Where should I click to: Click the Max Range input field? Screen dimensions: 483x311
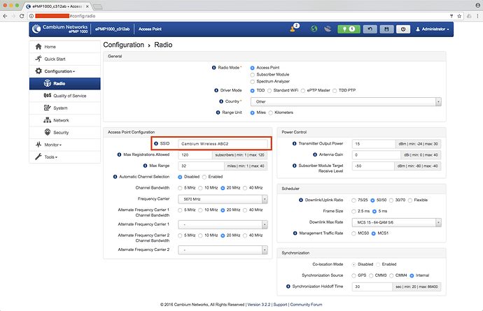point(201,166)
